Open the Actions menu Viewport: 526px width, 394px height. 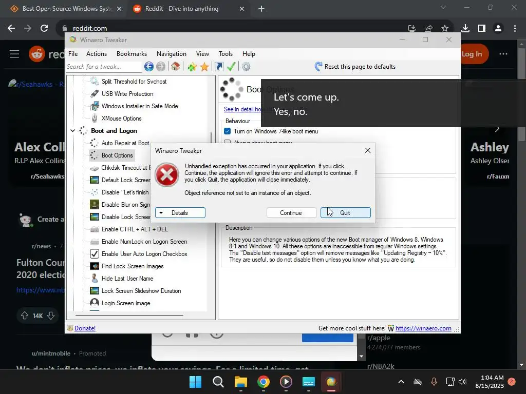[97, 53]
